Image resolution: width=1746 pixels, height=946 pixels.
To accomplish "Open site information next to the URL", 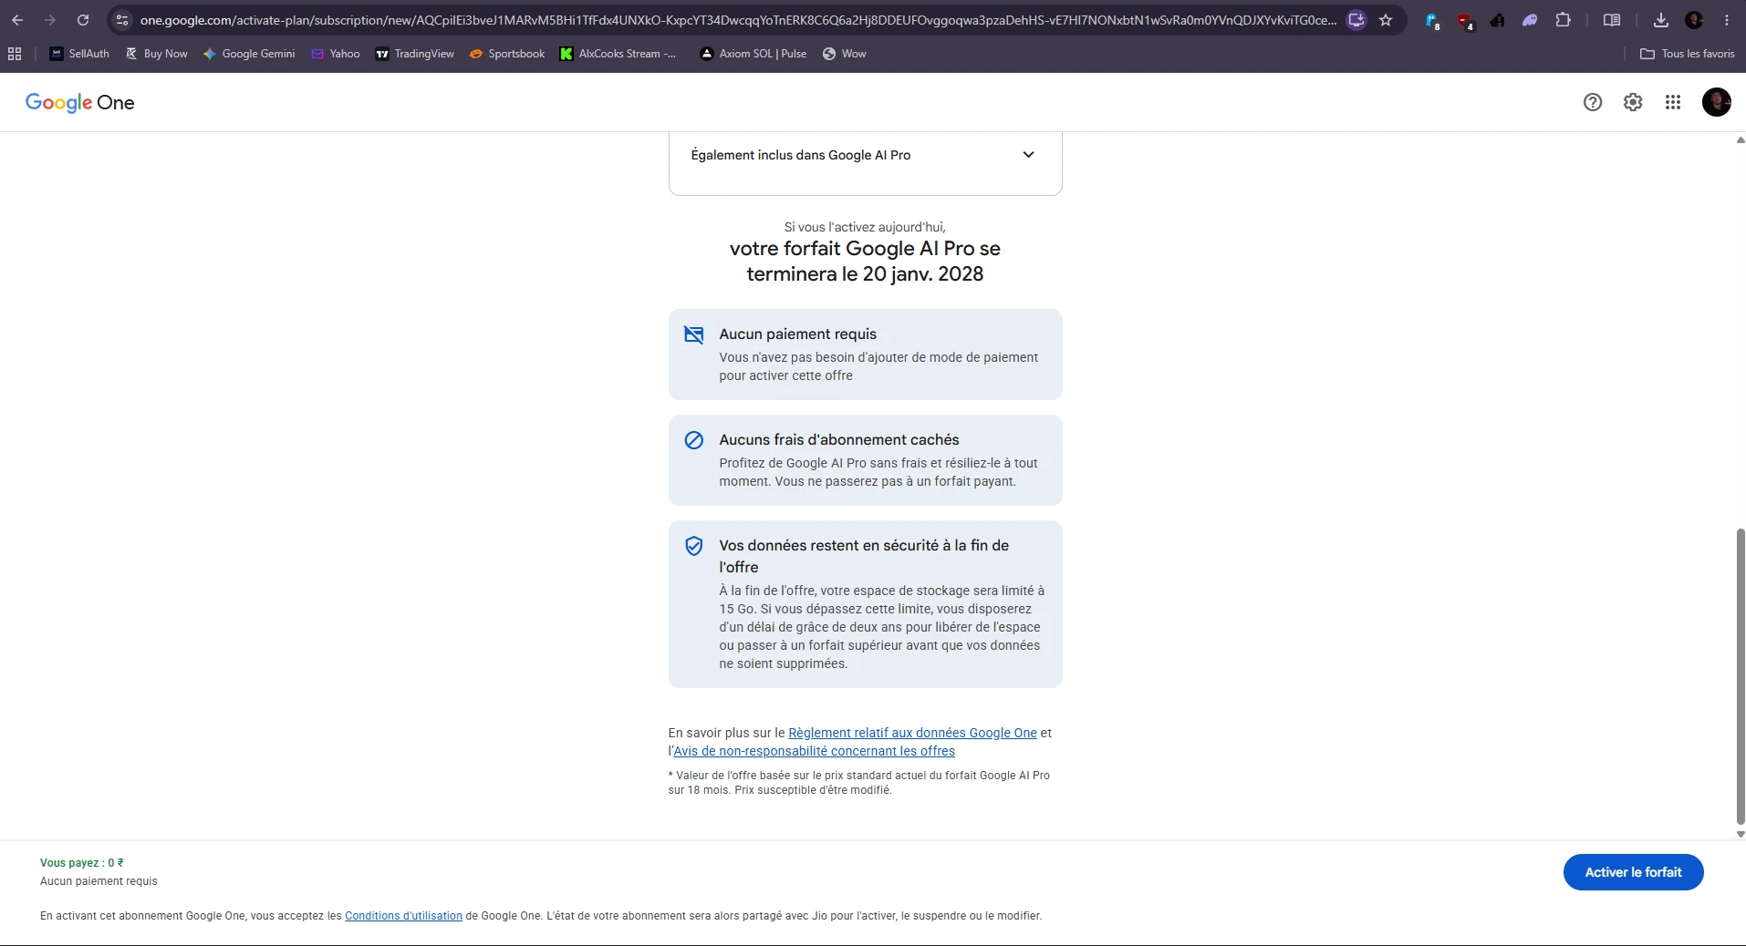I will [122, 20].
